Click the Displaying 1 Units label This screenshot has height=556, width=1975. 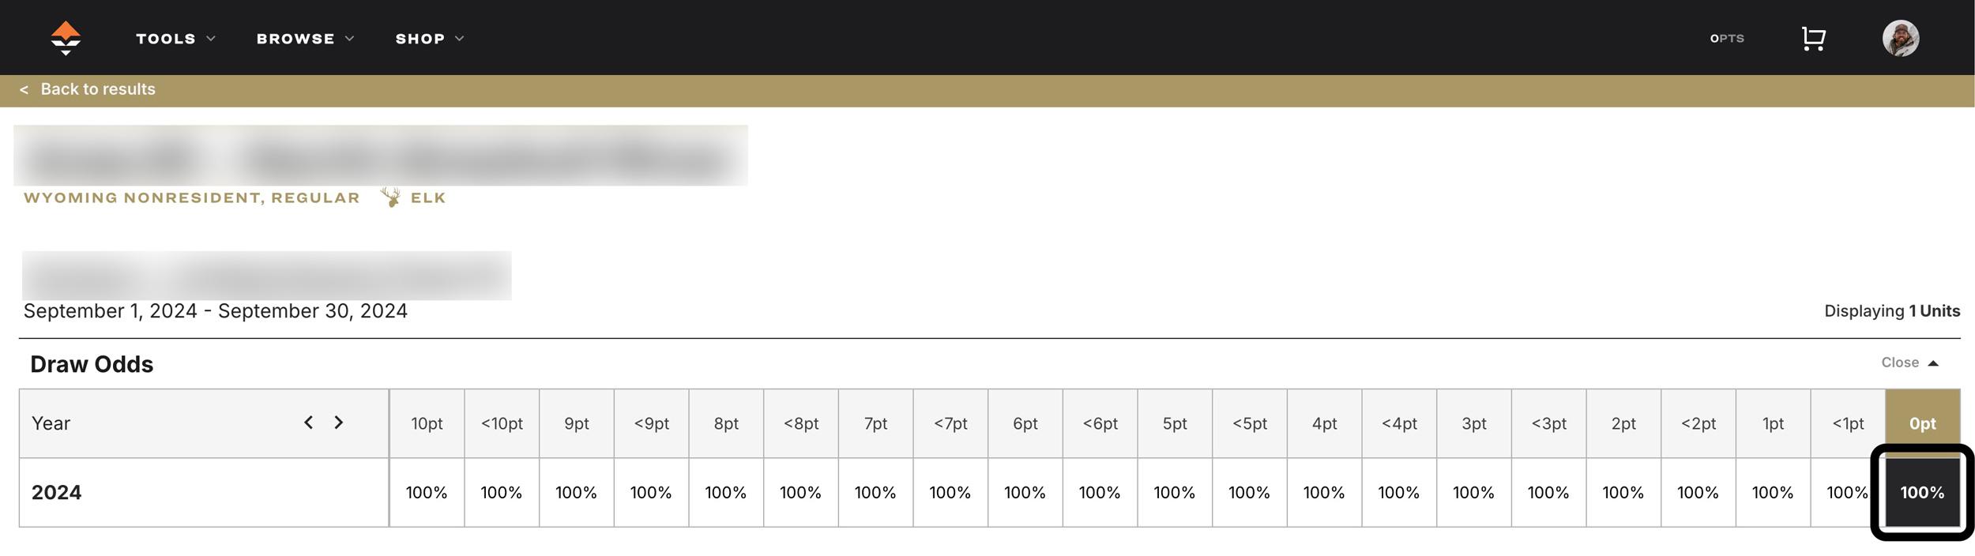(x=1893, y=310)
